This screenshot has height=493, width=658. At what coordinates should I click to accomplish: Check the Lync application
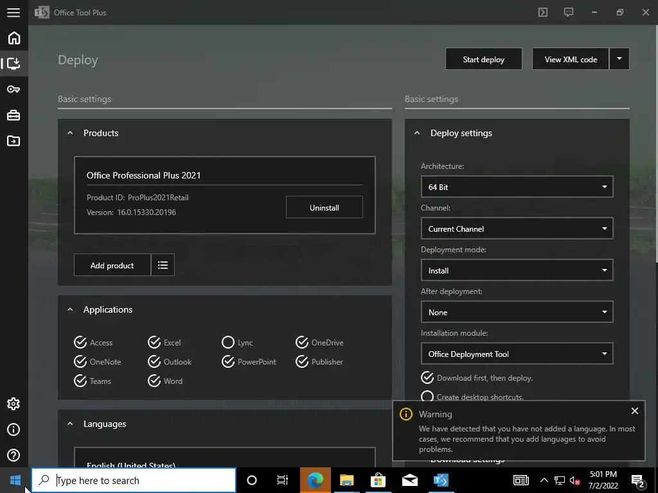228,343
